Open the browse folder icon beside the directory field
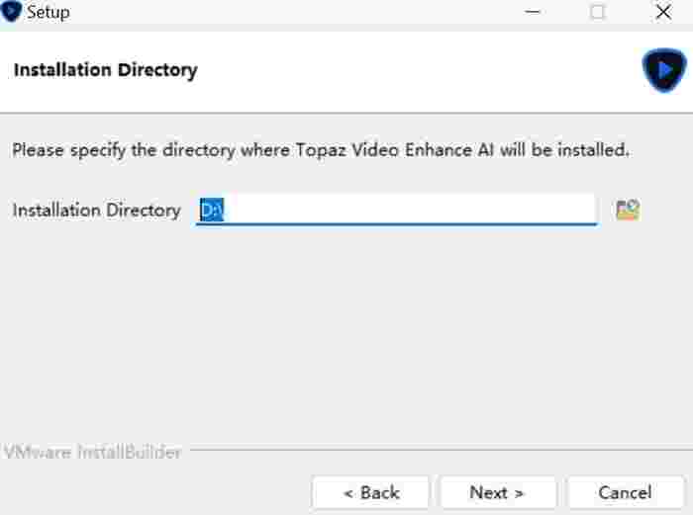The image size is (693, 515). 628,211
